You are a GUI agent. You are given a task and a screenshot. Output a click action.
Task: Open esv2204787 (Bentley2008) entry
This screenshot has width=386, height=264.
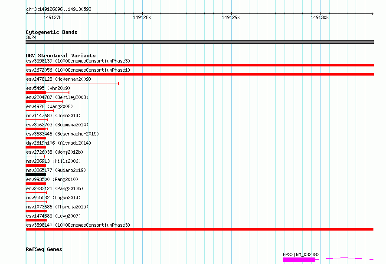(x=57, y=97)
